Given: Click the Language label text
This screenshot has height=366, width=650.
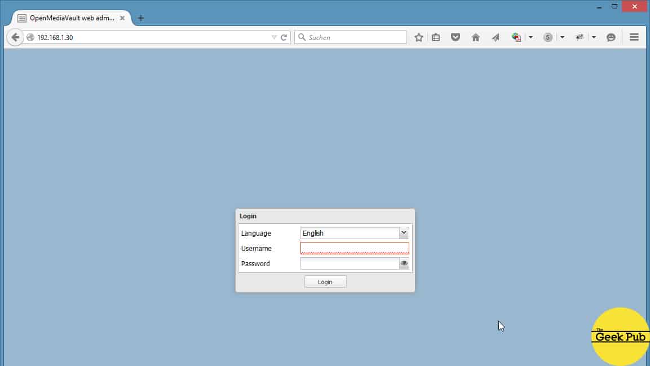Looking at the screenshot, I should (x=256, y=233).
